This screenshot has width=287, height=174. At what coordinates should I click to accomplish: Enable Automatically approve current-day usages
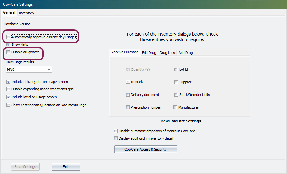tap(8, 37)
